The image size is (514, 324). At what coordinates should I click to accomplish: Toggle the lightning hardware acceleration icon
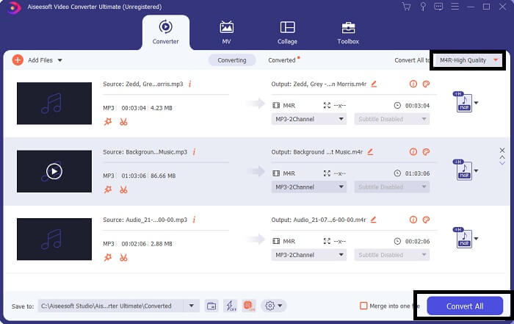tap(231, 306)
